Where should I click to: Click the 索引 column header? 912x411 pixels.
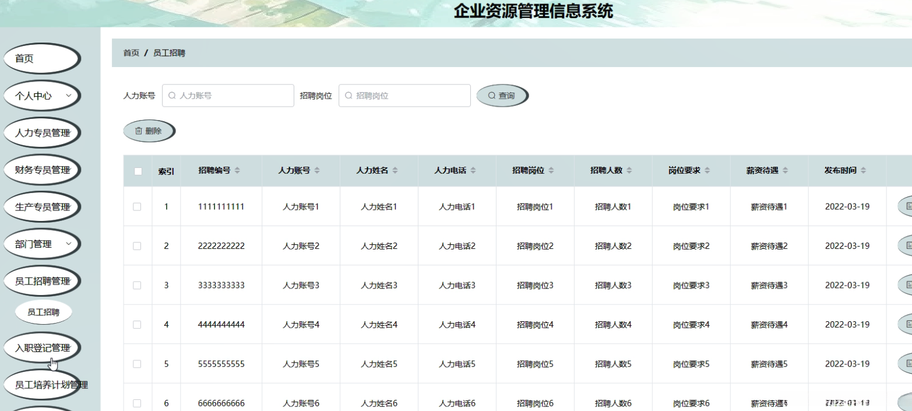tap(166, 171)
